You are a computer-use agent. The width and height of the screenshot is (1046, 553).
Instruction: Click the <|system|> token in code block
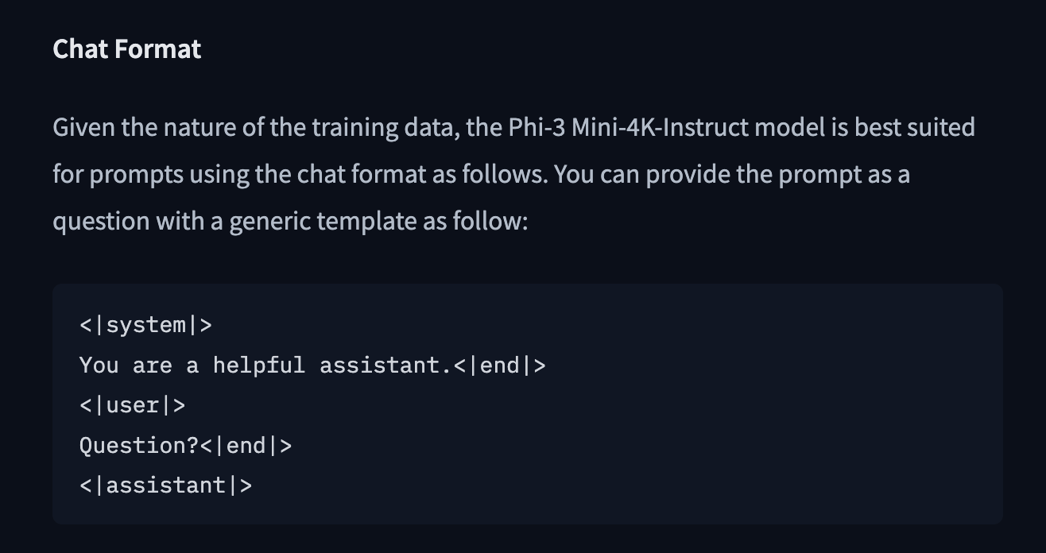pyautogui.click(x=145, y=325)
